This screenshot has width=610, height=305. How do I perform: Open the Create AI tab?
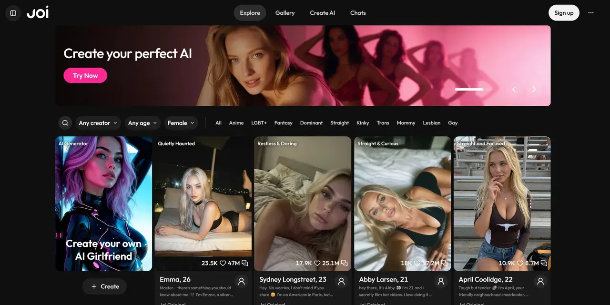pyautogui.click(x=323, y=13)
